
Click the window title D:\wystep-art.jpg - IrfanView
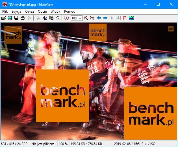pyautogui.click(x=31, y=4)
